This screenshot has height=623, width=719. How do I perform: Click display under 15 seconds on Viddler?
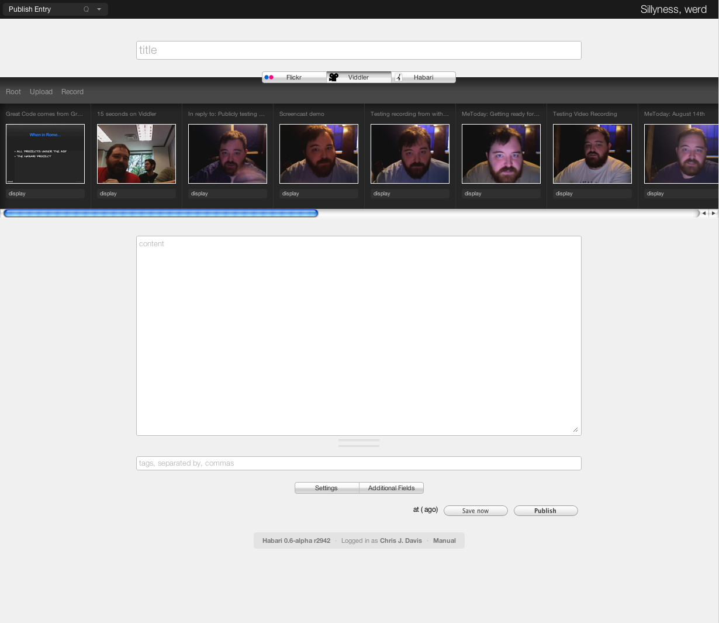(x=136, y=194)
